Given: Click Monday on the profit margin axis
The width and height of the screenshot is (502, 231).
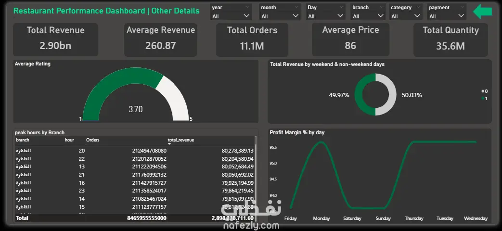Looking at the screenshot, I should click(x=322, y=218).
